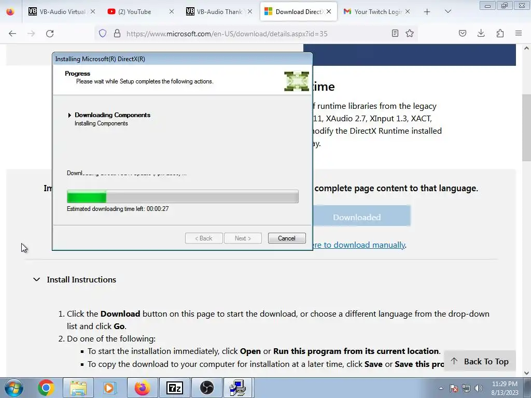The image size is (531, 398).
Task: Switch to Firefox on the taskbar
Action: tap(142, 388)
